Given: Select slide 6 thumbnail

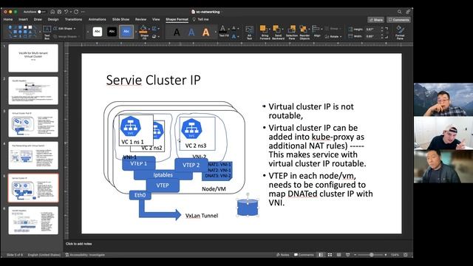Looking at the screenshot, I should pyautogui.click(x=33, y=220).
